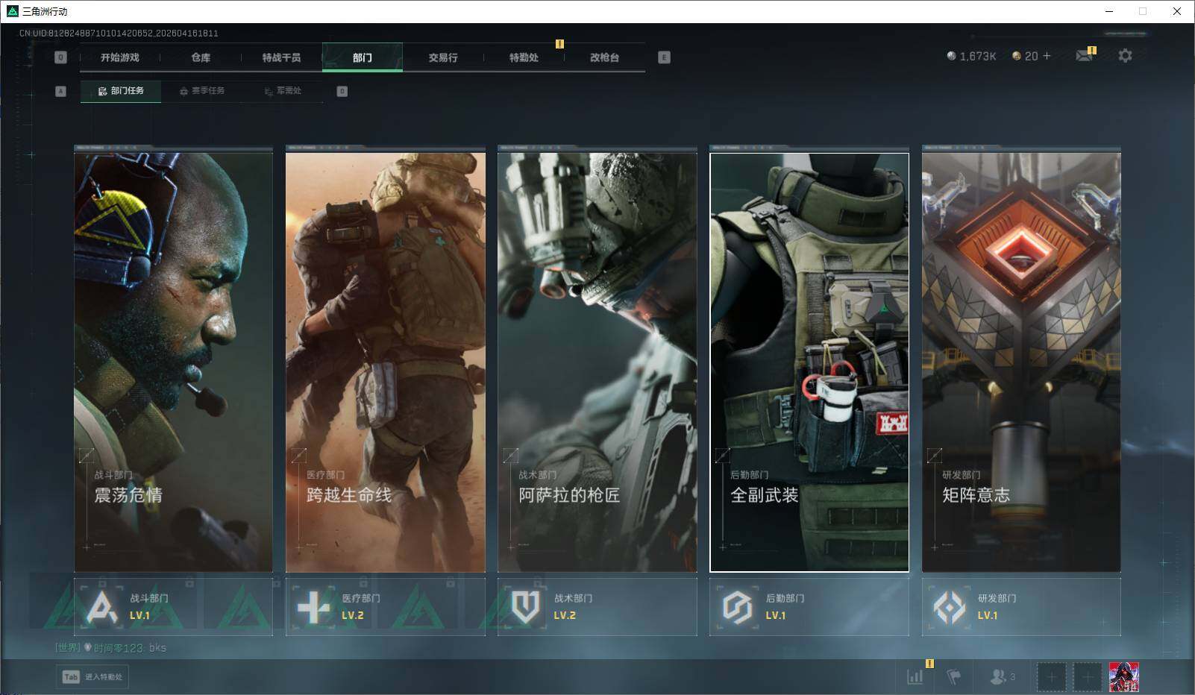Screen dimensions: 1195x695
Task: Click the expand icon on 跨越生命线 card
Action: click(298, 455)
